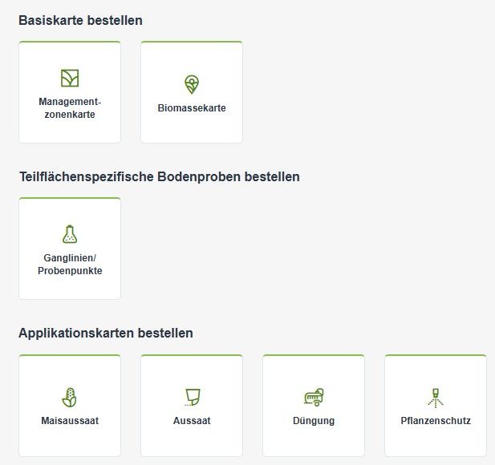Click the flask icon for Ganglinien/Probenpunkte
495x465 pixels.
coord(70,234)
